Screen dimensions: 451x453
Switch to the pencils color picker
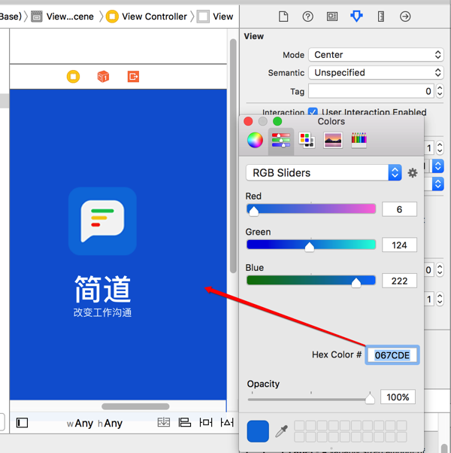tap(359, 140)
